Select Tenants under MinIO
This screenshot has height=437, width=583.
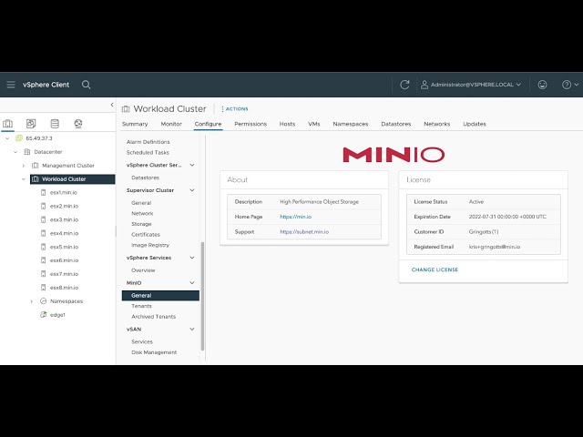142,306
